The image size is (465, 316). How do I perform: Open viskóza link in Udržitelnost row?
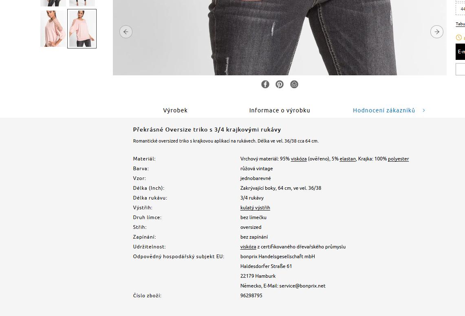(248, 247)
